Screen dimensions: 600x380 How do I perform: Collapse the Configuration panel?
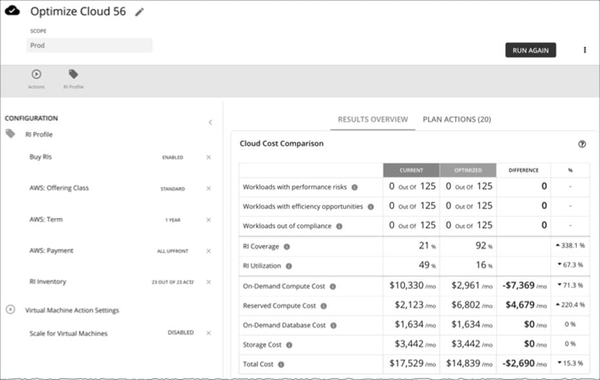210,121
